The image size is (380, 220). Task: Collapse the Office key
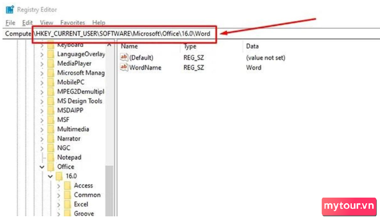pyautogui.click(x=42, y=167)
